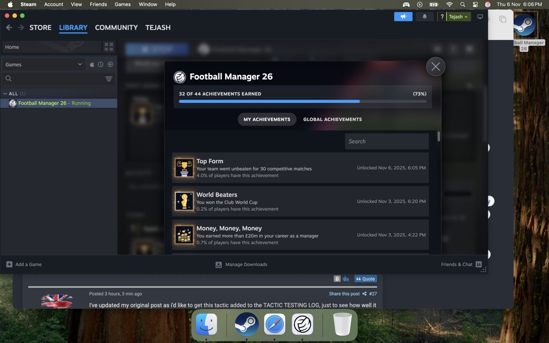Click the Siri icon in the menu bar
The height and width of the screenshot is (343, 549).
click(488, 4)
